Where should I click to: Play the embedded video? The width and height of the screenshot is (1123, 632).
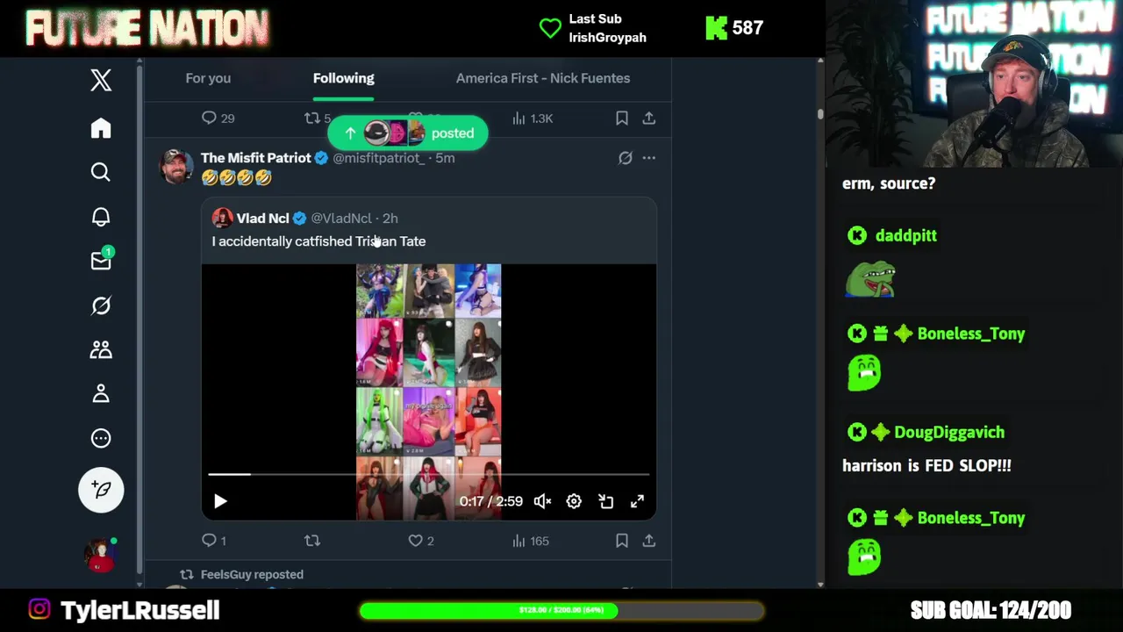(220, 501)
